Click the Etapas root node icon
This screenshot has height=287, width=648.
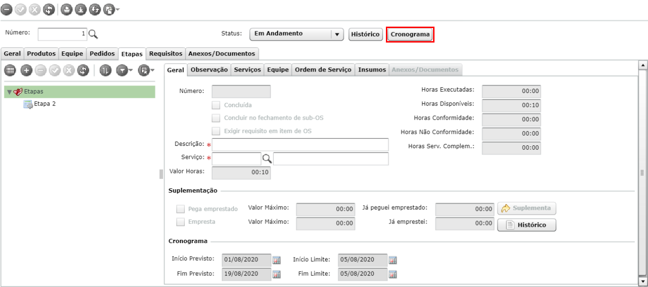(x=18, y=92)
